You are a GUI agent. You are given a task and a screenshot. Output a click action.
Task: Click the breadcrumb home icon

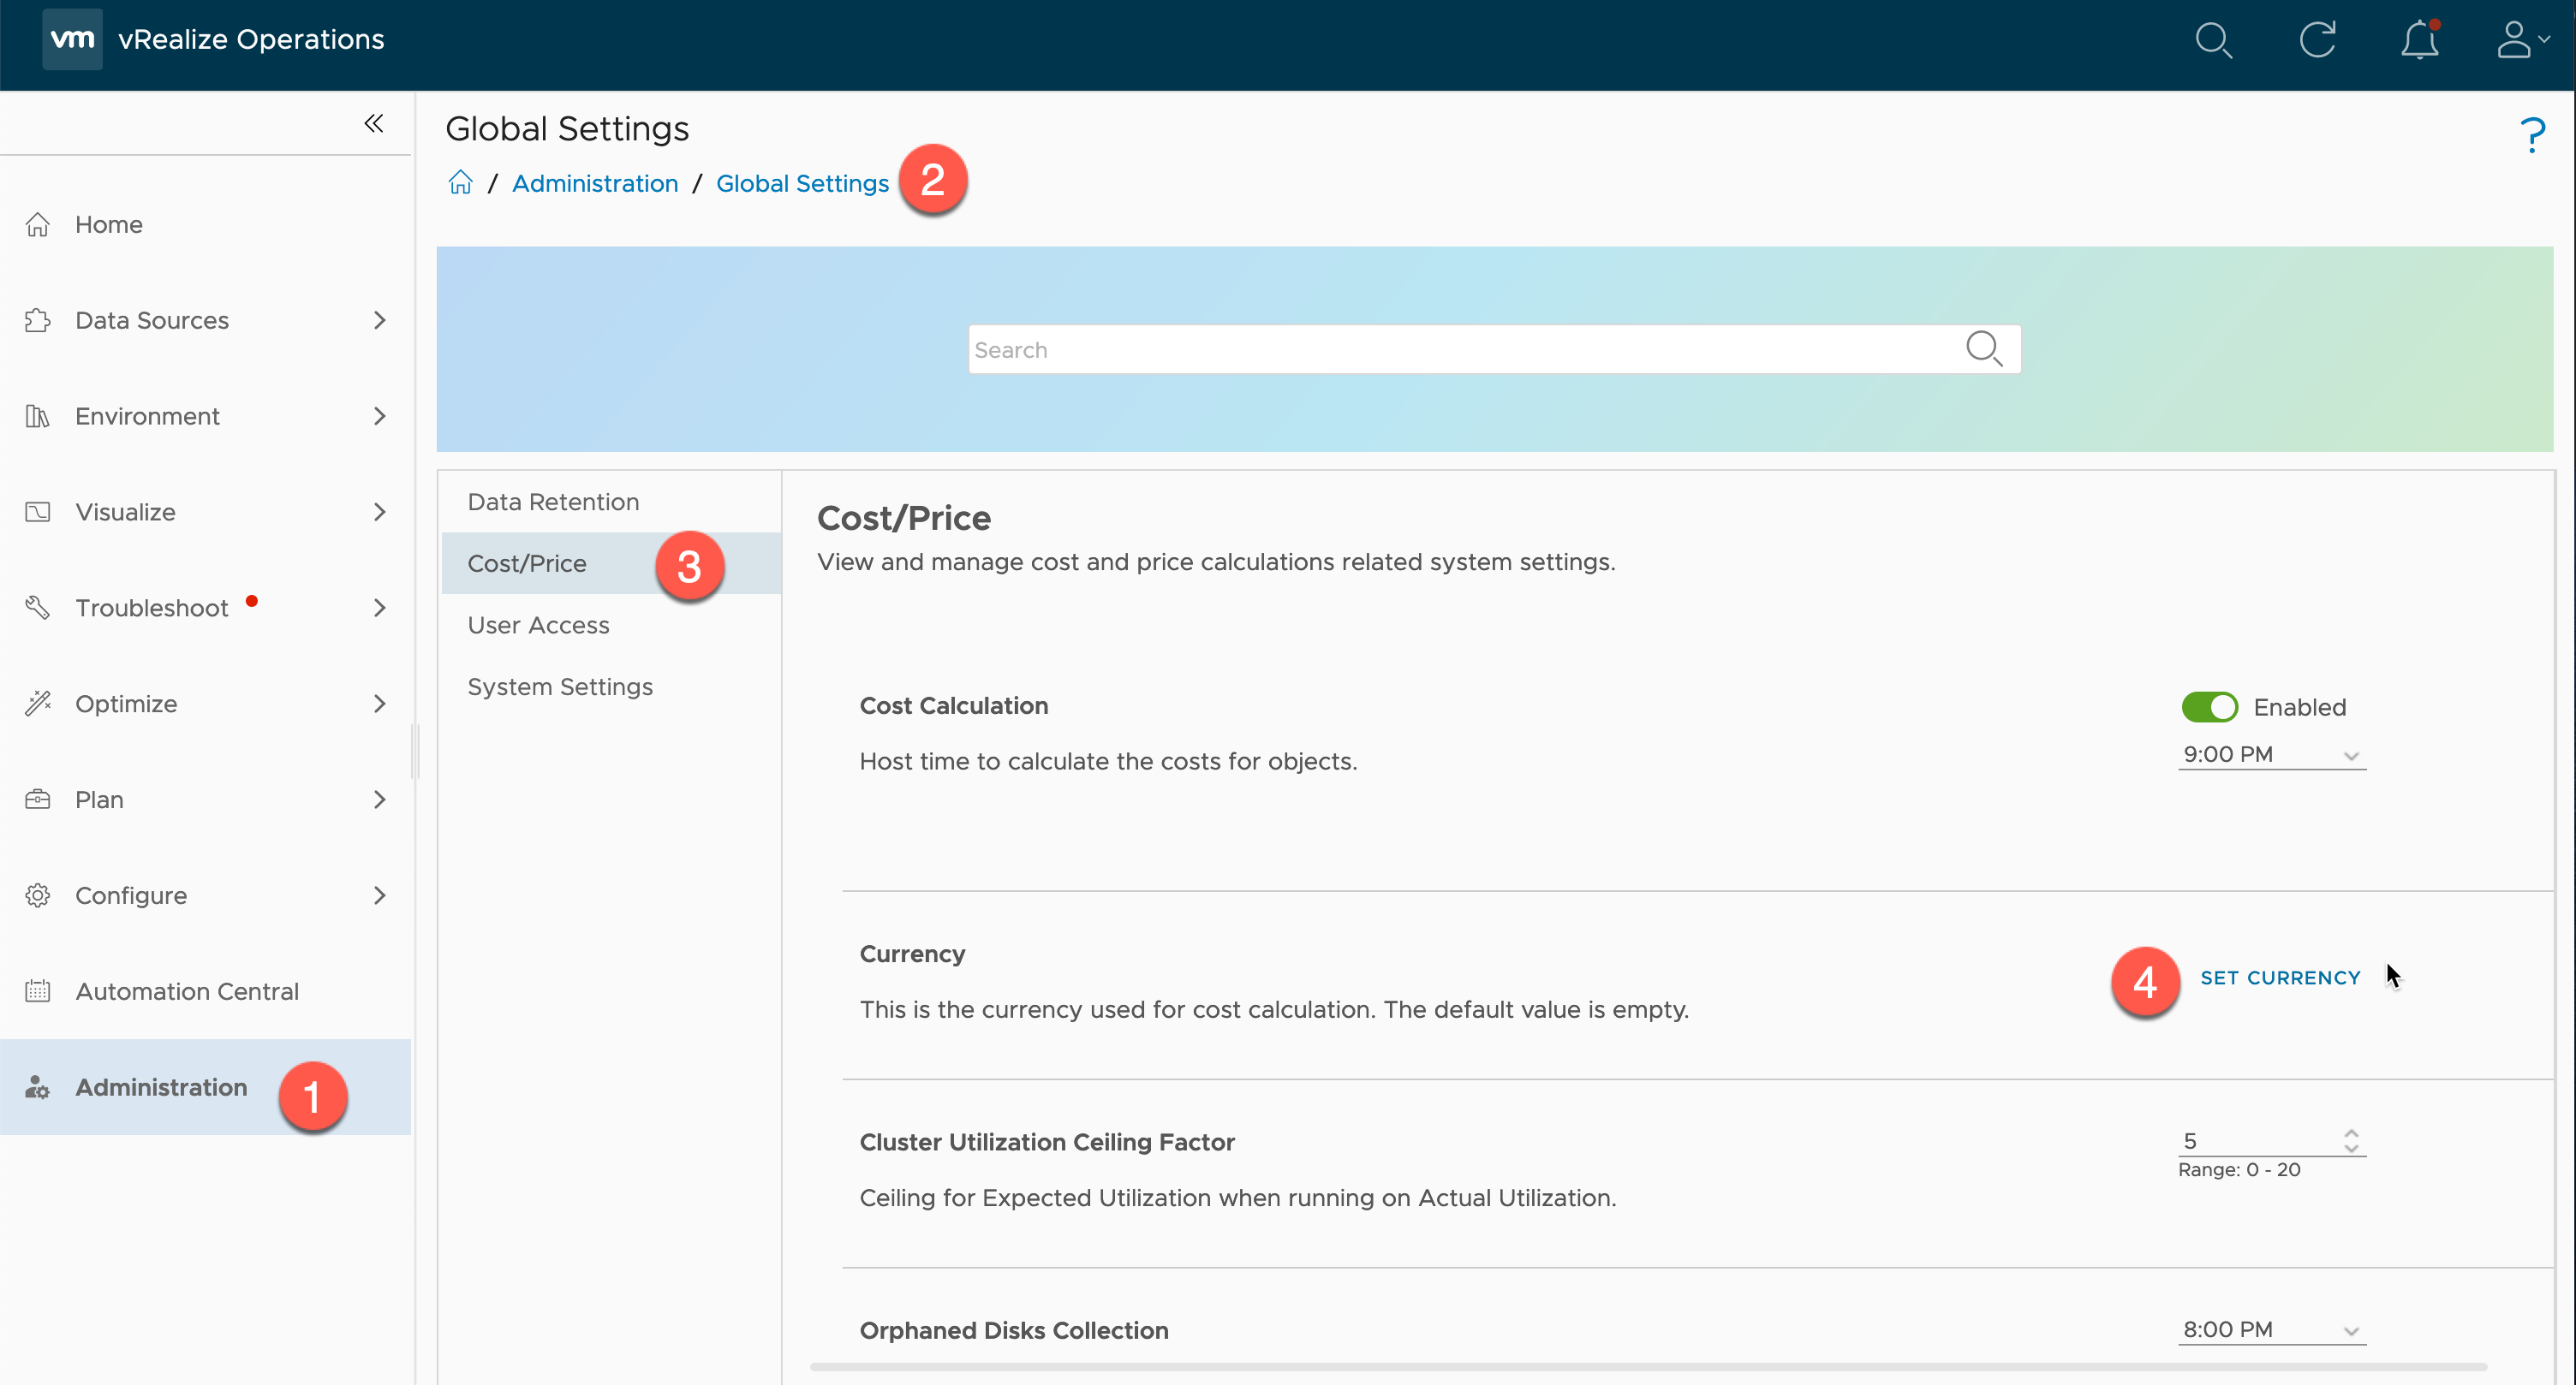click(x=460, y=181)
